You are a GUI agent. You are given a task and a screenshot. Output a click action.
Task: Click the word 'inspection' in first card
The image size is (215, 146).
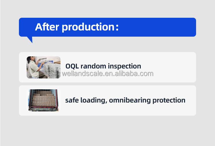coord(124,66)
